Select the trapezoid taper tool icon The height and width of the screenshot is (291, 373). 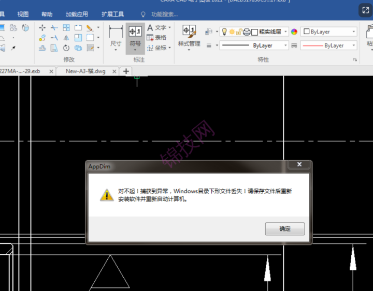(x=54, y=48)
